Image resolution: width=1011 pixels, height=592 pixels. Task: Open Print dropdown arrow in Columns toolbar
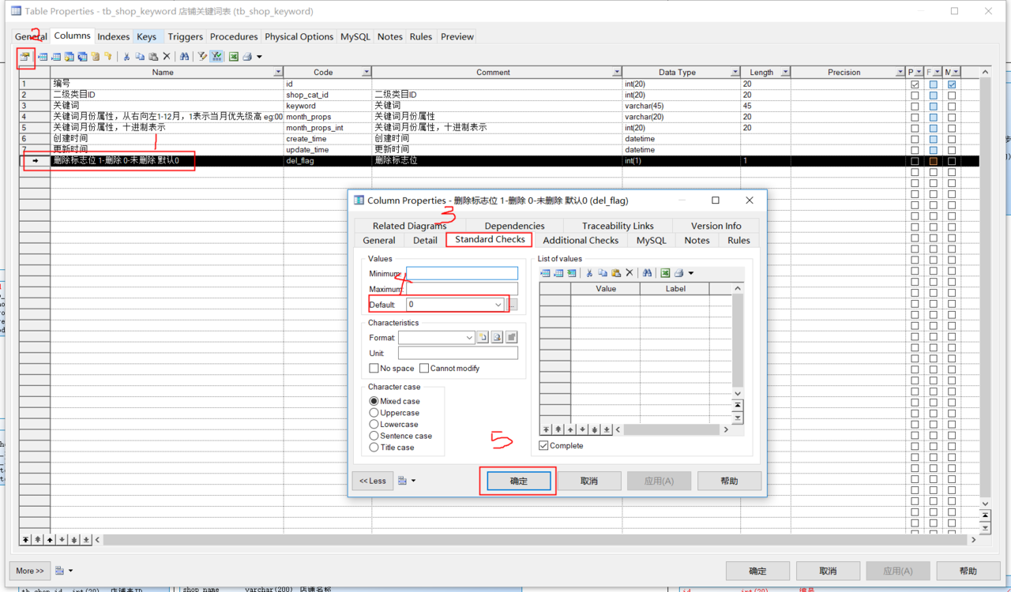[x=259, y=57]
